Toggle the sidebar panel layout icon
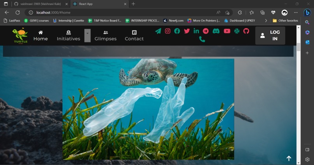 coord(307,149)
